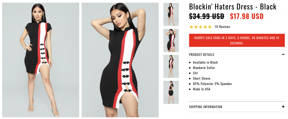This screenshot has height=119, width=288.
Task: Collapse Product Details with minus icon
Action: [283, 54]
